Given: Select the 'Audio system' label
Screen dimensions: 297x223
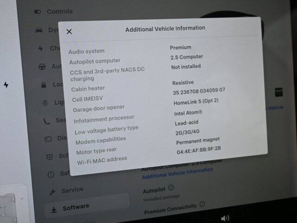Looking at the screenshot, I should tap(86, 52).
